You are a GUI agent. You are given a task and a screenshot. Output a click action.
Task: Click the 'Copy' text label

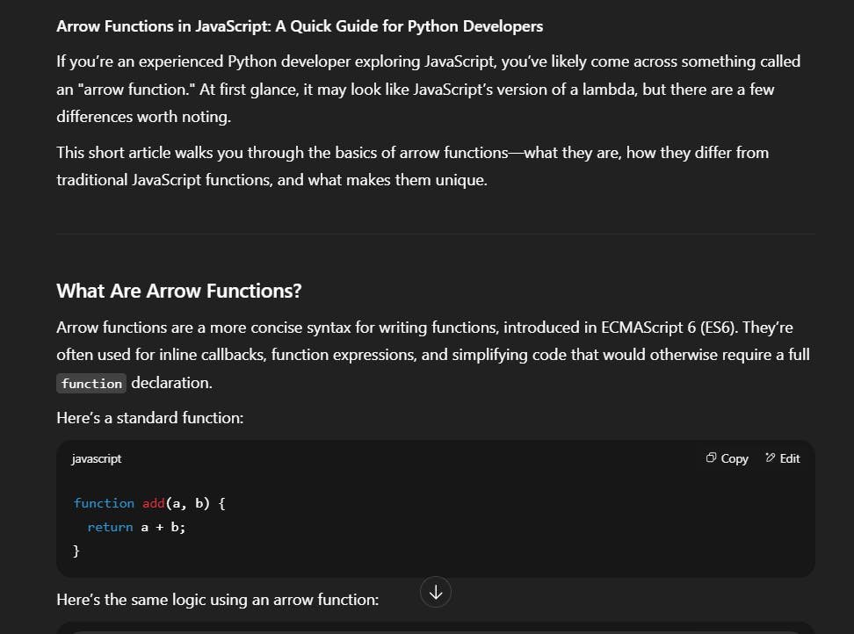[735, 457]
